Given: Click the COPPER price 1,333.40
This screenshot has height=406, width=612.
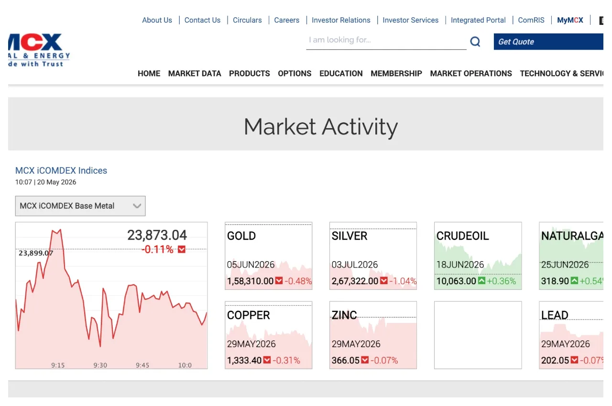Looking at the screenshot, I should click(244, 360).
